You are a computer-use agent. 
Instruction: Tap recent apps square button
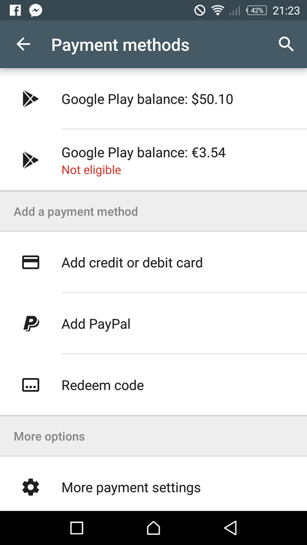77,527
